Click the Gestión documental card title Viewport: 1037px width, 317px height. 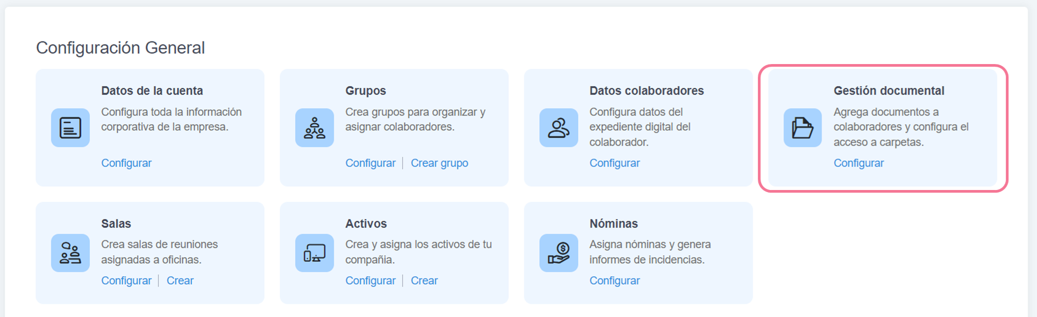coord(889,90)
